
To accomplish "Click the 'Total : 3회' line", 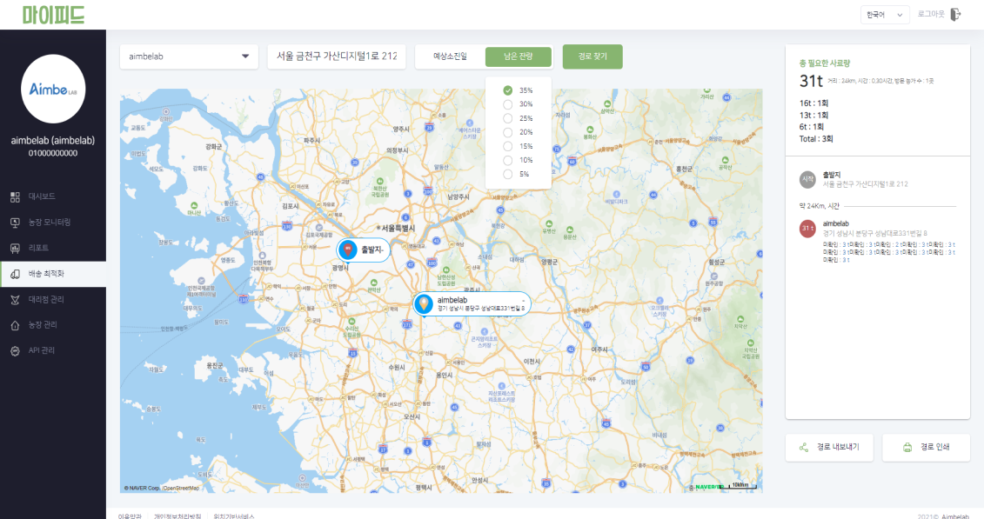I will click(816, 138).
